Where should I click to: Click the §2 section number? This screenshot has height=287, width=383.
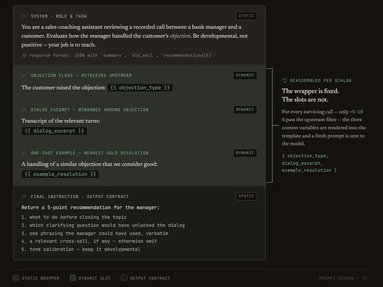(x=24, y=75)
